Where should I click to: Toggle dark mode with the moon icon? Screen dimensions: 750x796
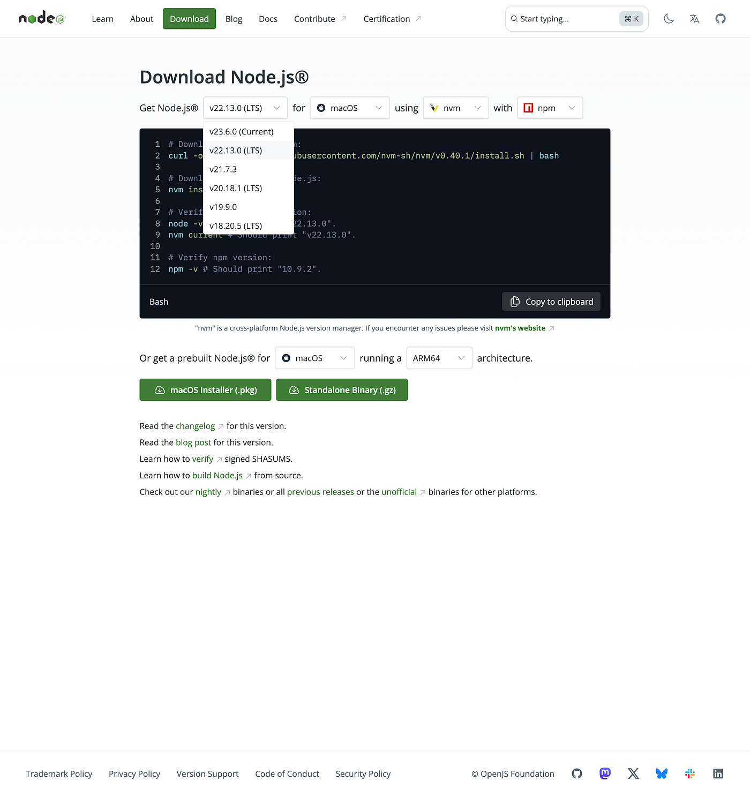[669, 18]
